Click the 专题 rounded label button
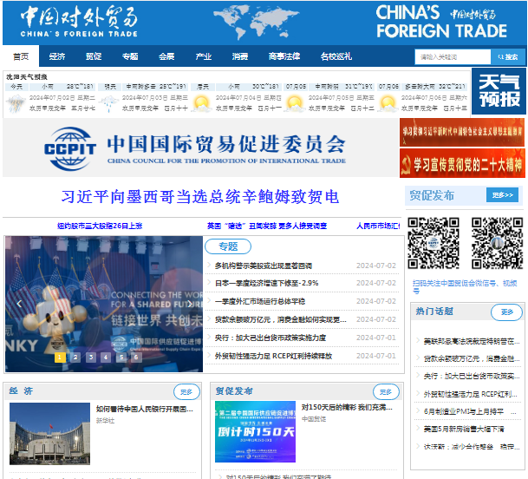This screenshot has width=528, height=479. (228, 246)
